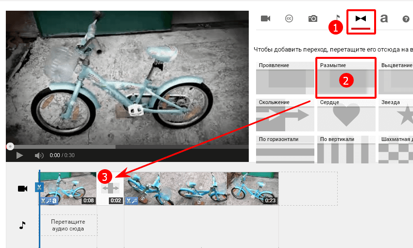Click the effects icons on the second clip
413x248 pixels.
coord(131,201)
